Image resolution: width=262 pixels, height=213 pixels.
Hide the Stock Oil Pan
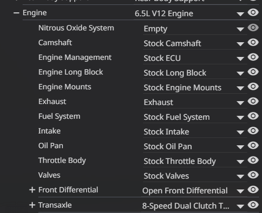pyautogui.click(x=253, y=145)
